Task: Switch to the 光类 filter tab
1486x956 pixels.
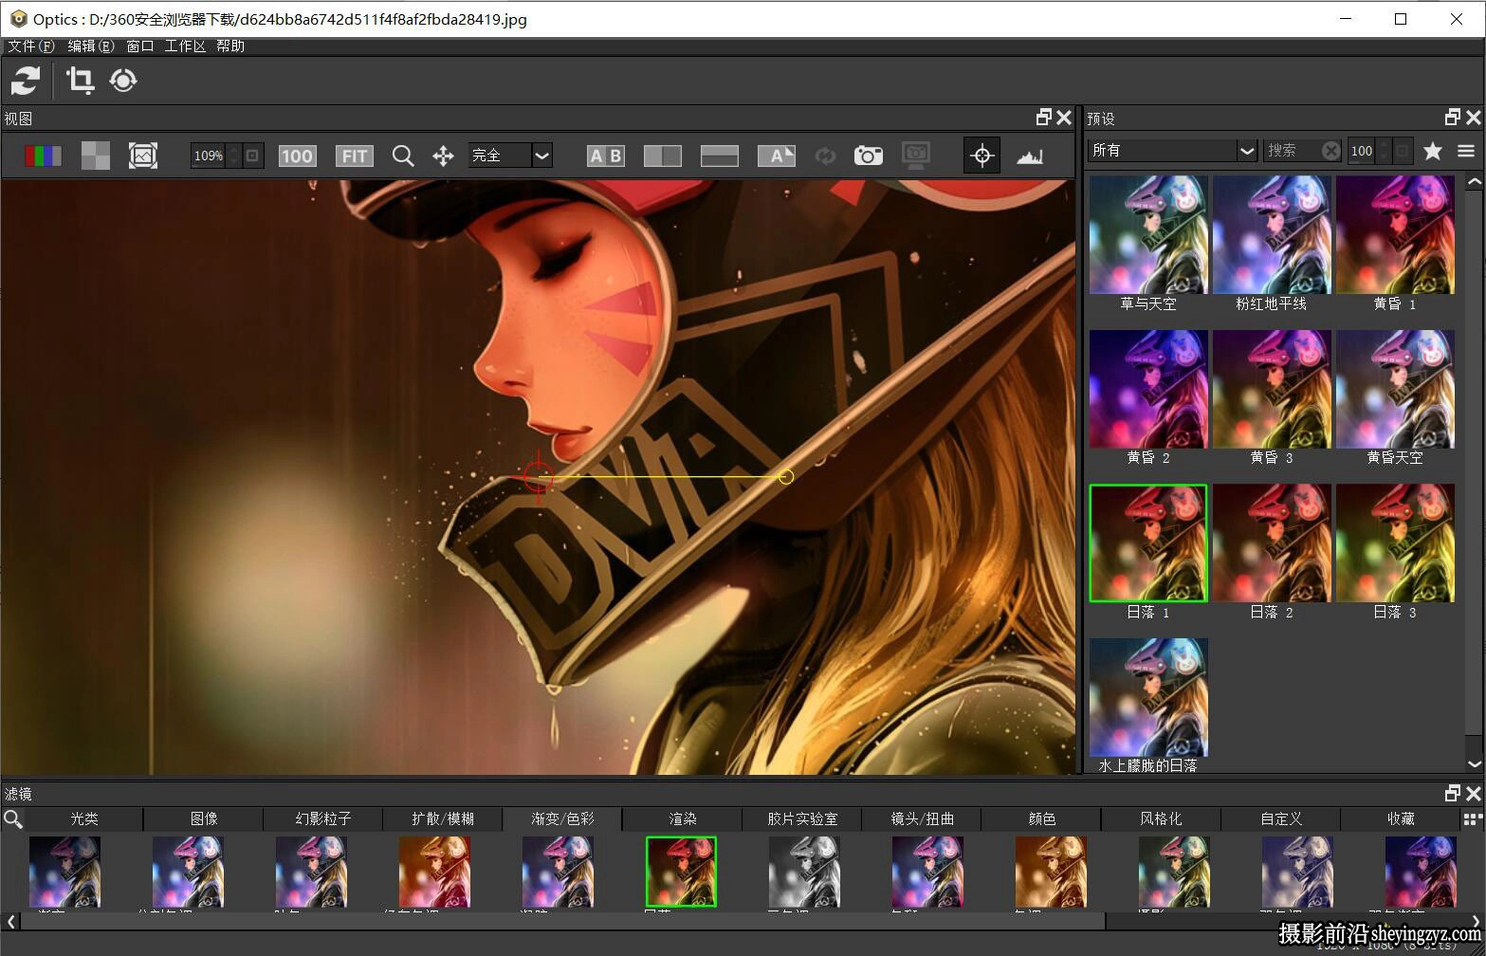Action: [x=84, y=818]
